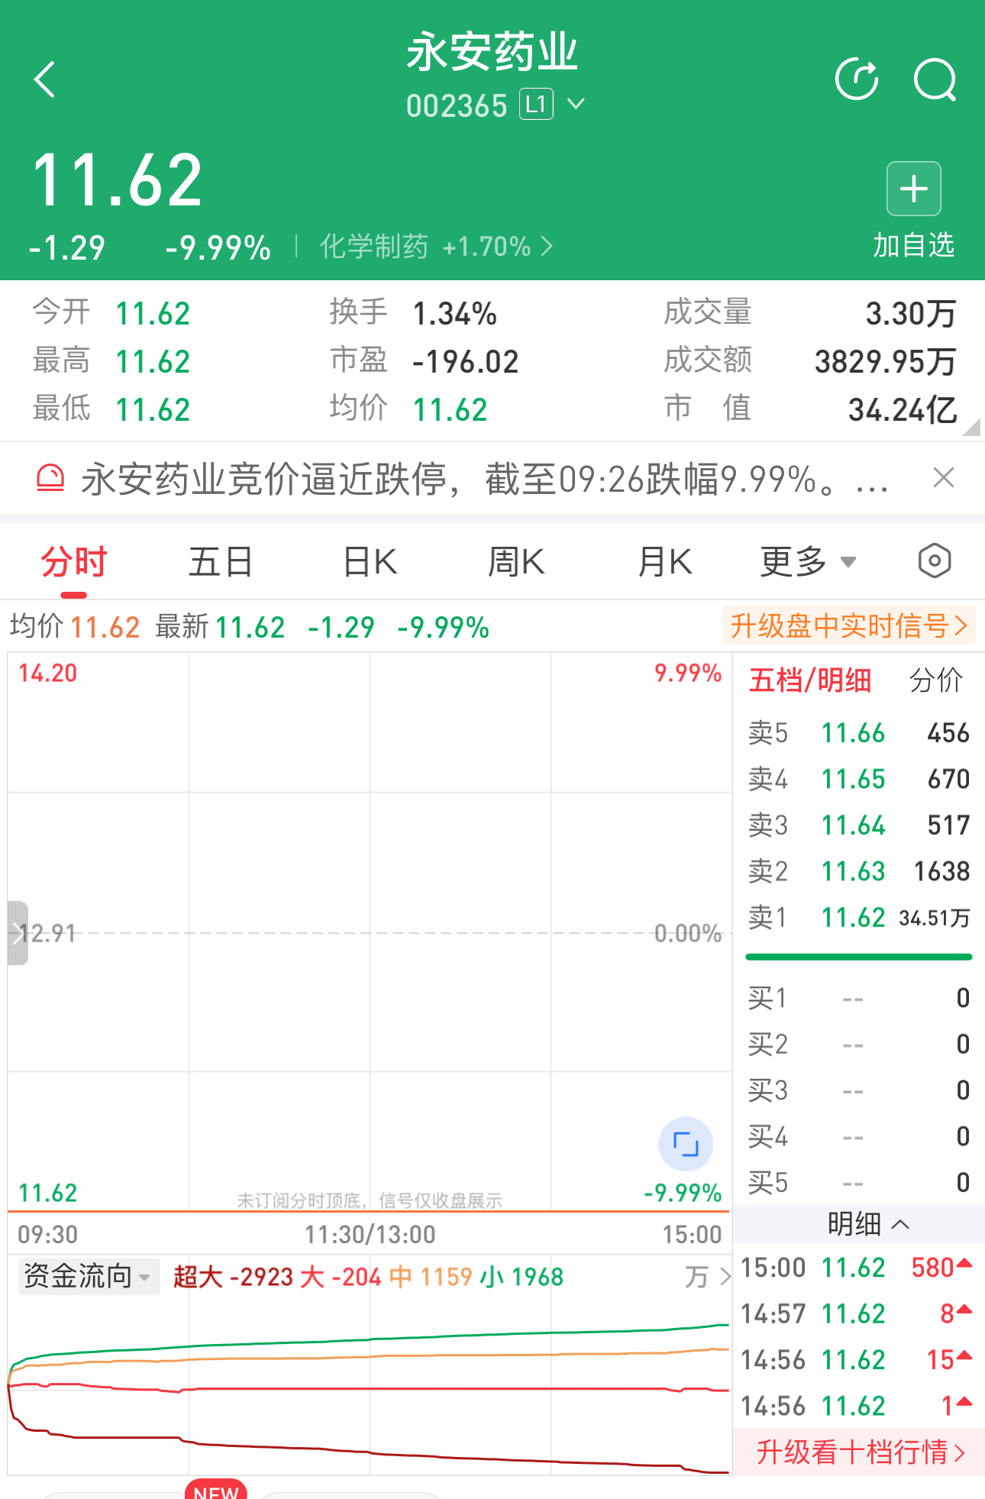Tap the 市盈 -196.02 value

point(466,362)
